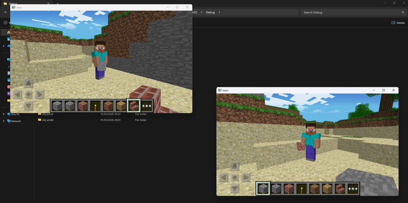This screenshot has height=203, width=408.
Task: Tap D-pad right arrow in upper game window
Action: coord(40,95)
